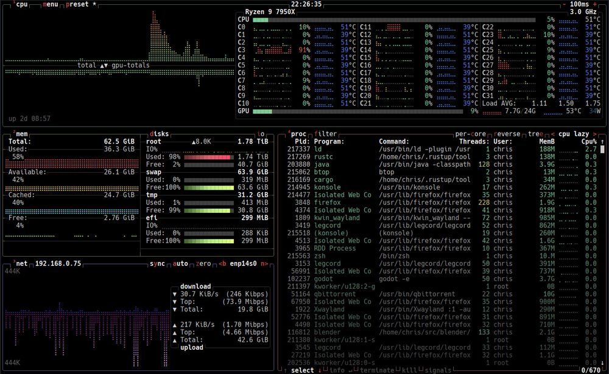Select the qbittorrent process row
609x374 pixels.
(442, 294)
